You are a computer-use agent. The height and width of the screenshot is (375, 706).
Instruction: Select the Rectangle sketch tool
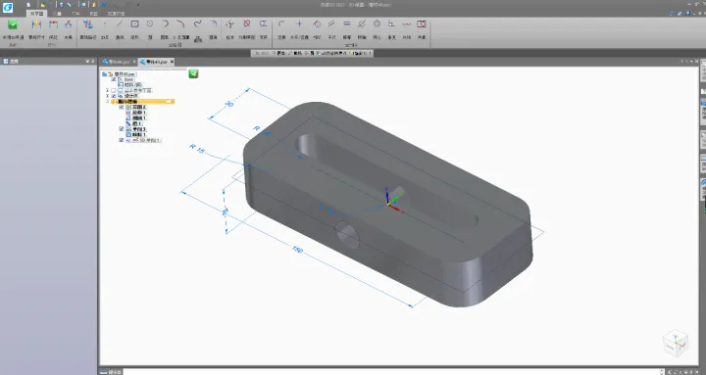click(134, 23)
